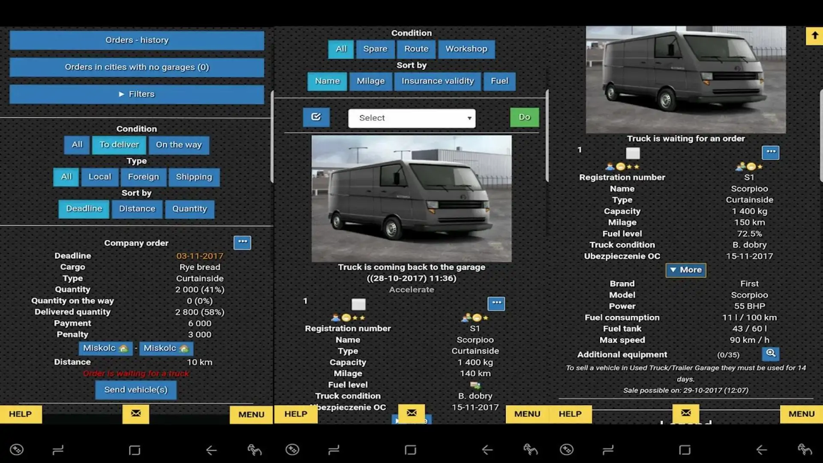Open mail icon in middle panel
823x463 pixels.
[x=411, y=413]
